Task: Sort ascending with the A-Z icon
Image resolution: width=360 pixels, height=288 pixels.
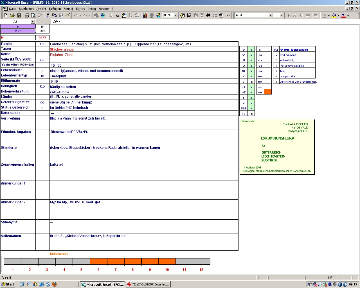Action: pyautogui.click(x=130, y=15)
